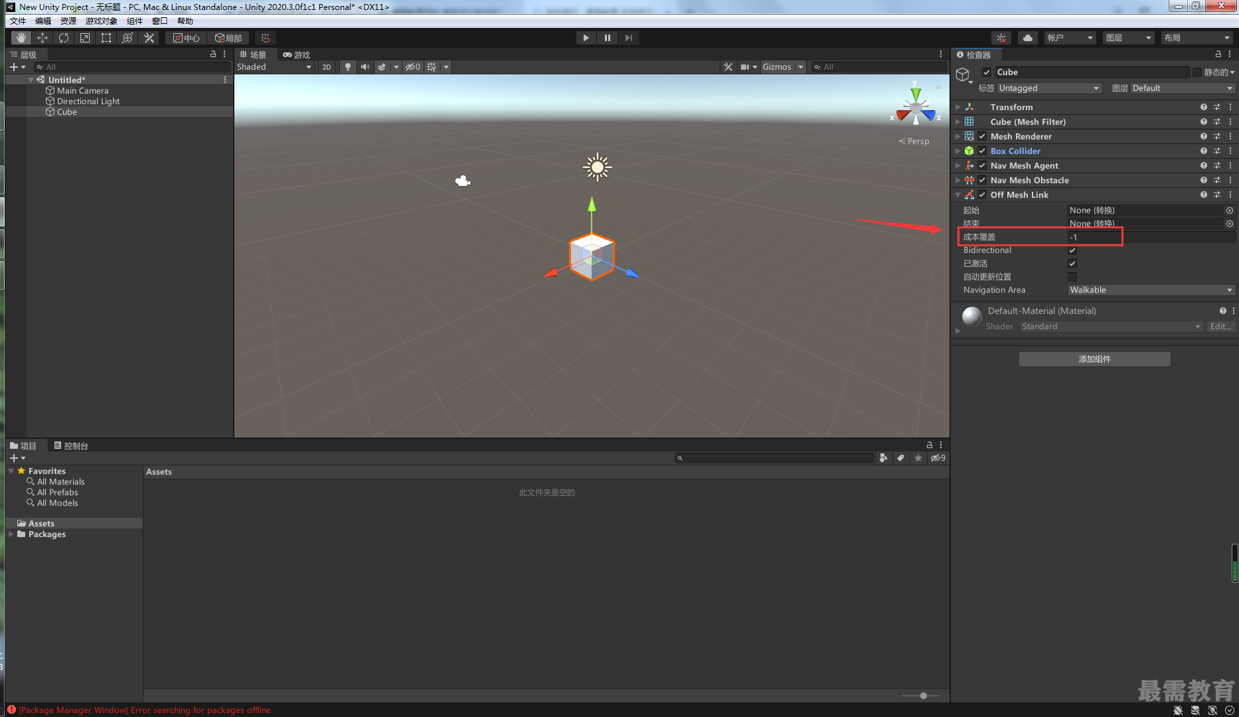Open the Untagged tag dropdown
Viewport: 1239px width, 717px height.
coord(1049,88)
